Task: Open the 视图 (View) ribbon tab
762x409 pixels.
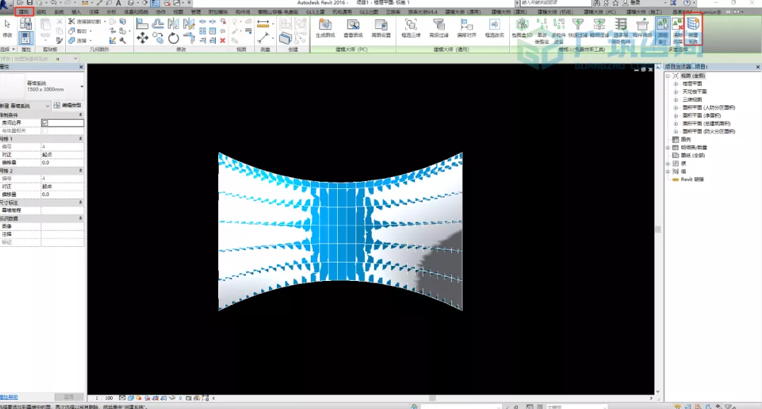Action: (x=178, y=11)
